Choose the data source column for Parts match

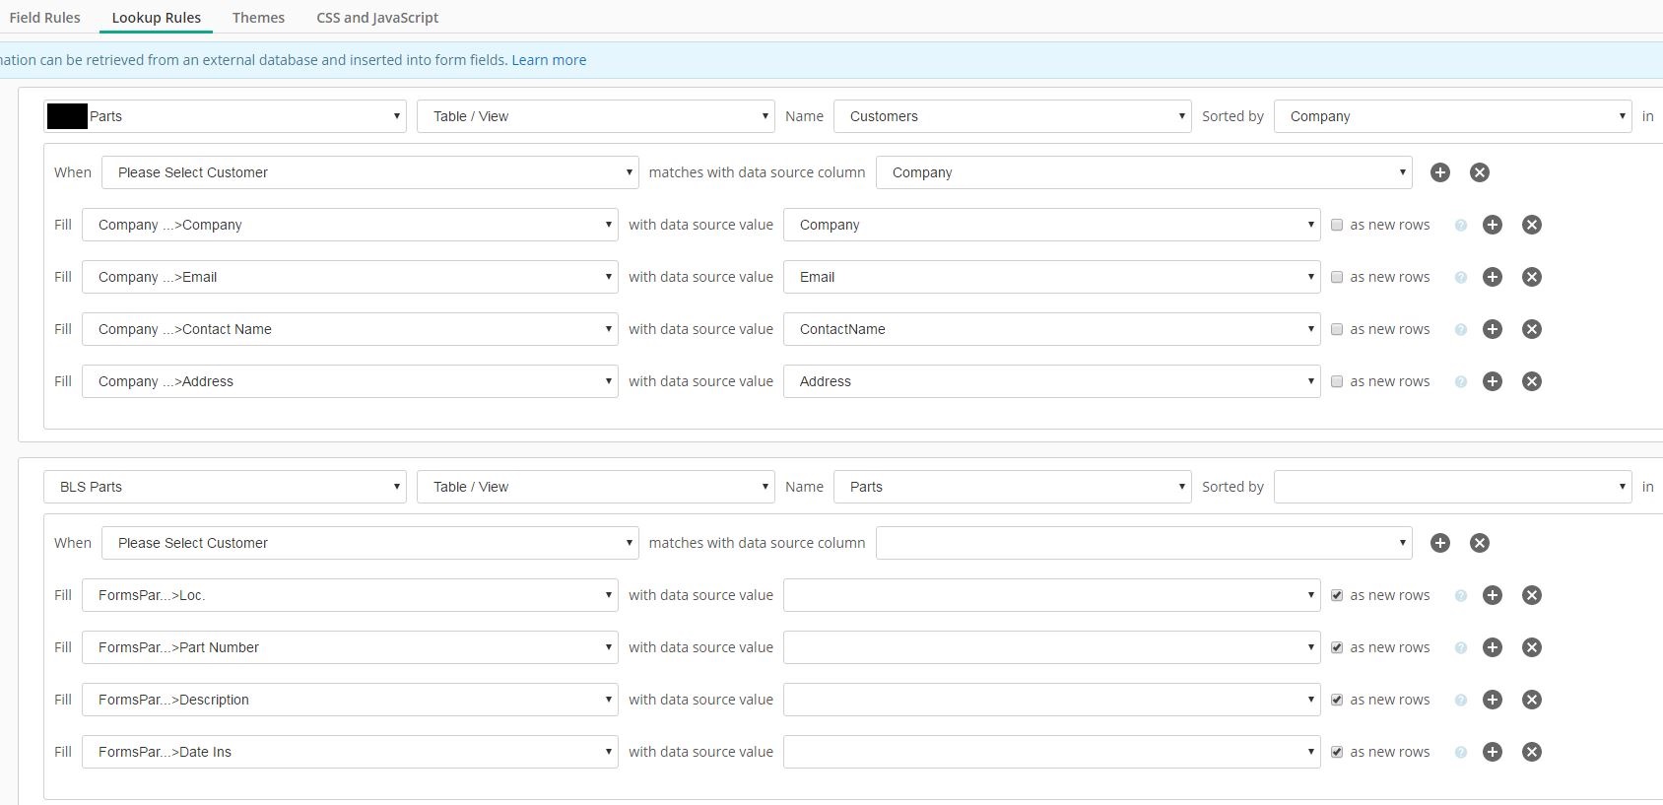1143,543
